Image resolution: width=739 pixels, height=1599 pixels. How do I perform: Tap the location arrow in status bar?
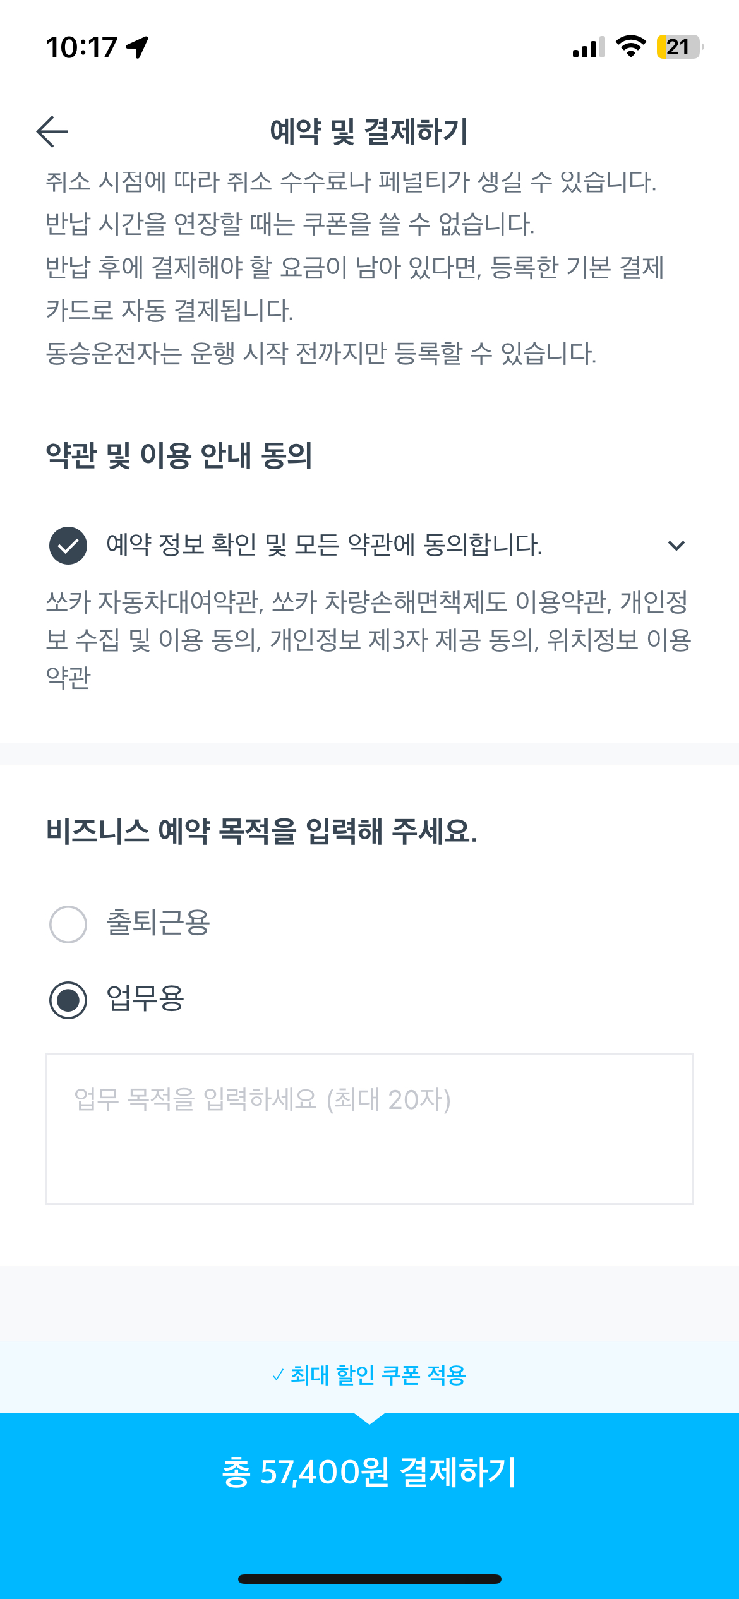coord(137,47)
